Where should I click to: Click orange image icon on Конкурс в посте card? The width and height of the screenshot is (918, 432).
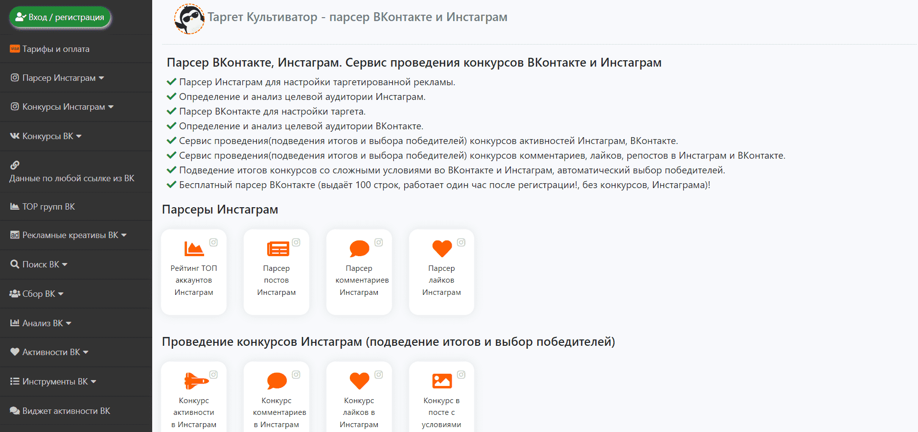(442, 381)
